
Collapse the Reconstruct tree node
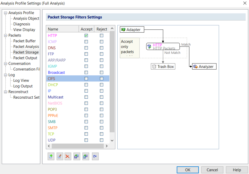click(x=5, y=92)
